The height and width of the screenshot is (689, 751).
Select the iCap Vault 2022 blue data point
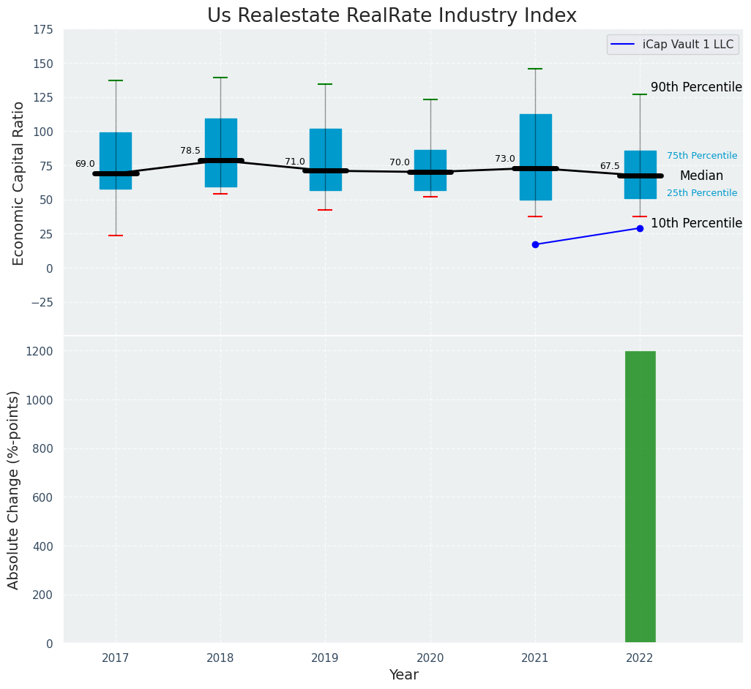[640, 228]
